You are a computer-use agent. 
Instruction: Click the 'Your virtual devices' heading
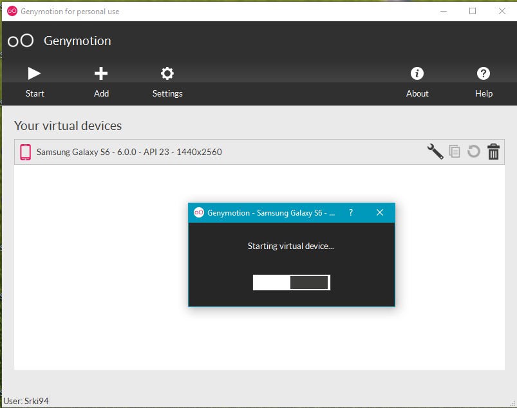pos(68,125)
